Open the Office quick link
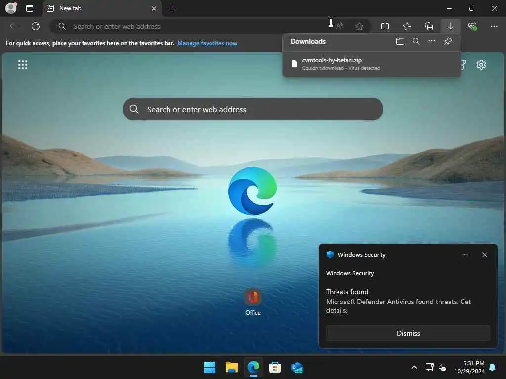 253,302
